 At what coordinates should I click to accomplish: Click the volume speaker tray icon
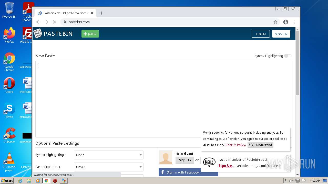[291, 181]
